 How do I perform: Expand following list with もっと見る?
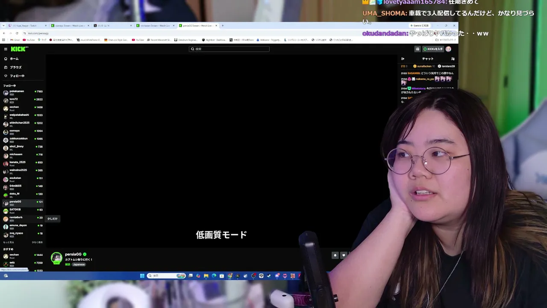(x=9, y=243)
